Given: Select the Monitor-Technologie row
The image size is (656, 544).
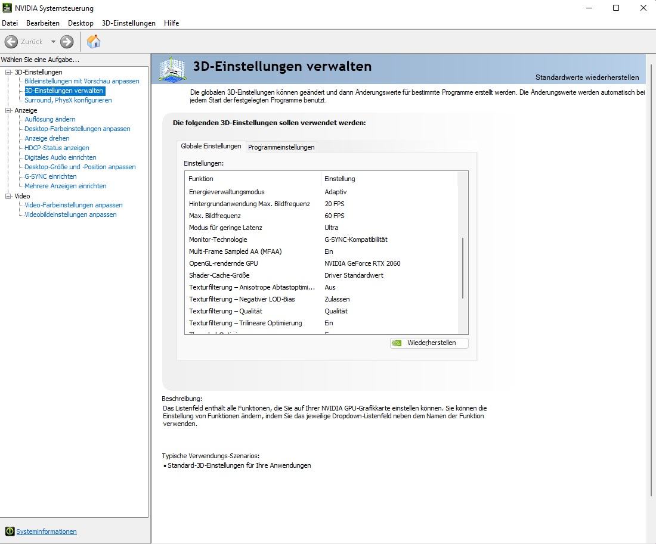Looking at the screenshot, I should (x=321, y=240).
